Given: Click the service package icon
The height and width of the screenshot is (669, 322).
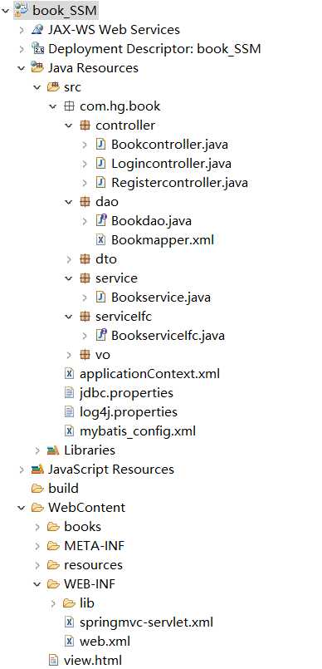Looking at the screenshot, I should (85, 278).
